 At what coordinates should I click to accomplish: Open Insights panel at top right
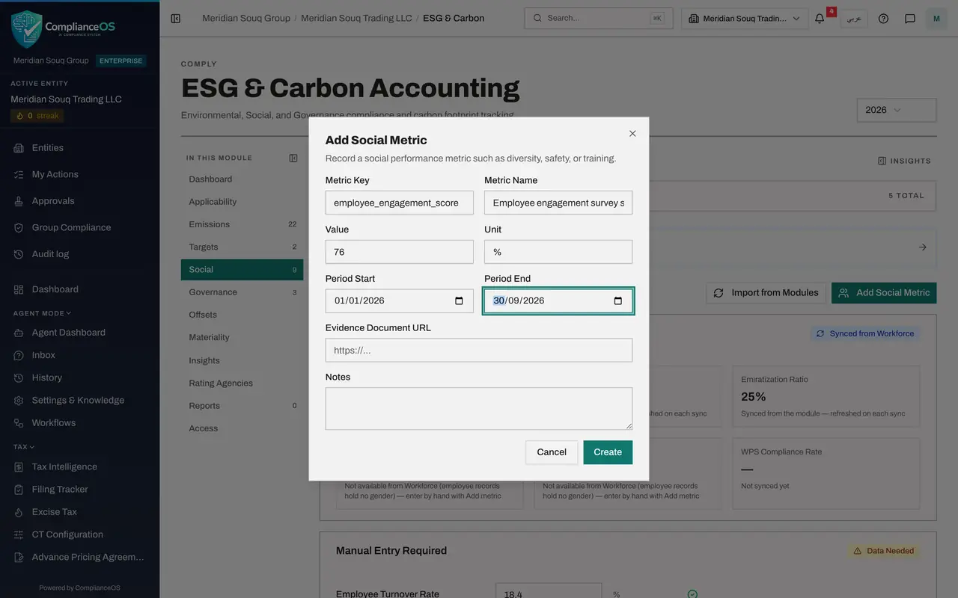[x=904, y=161]
